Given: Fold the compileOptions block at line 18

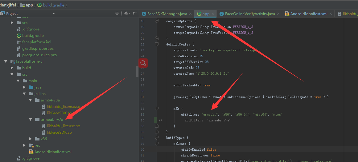Looking at the screenshot, I should 157,21.
